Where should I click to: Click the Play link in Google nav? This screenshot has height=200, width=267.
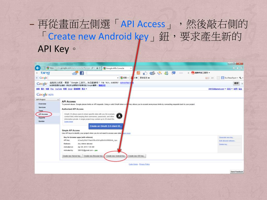pyautogui.click(x=52, y=89)
